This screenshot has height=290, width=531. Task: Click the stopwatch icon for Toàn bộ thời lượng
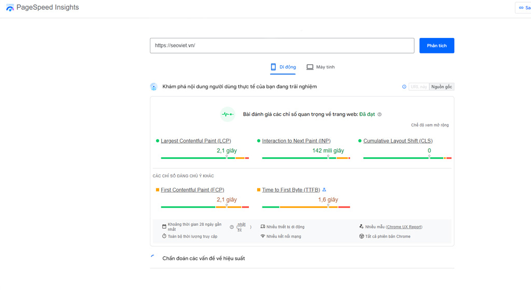[x=164, y=236]
